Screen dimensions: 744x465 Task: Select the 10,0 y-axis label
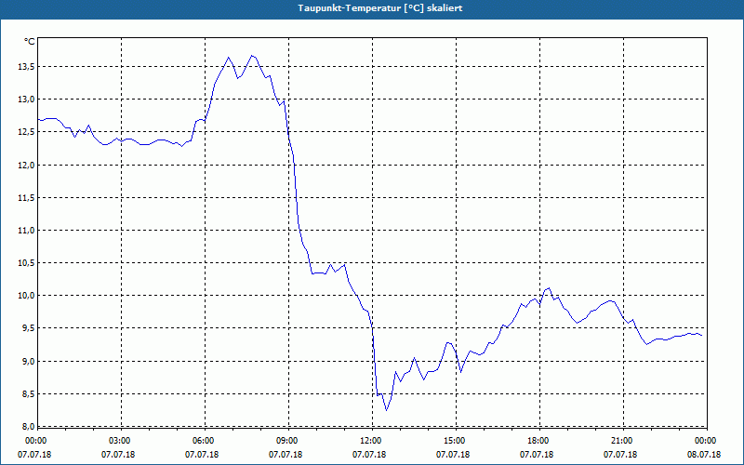[x=26, y=296]
